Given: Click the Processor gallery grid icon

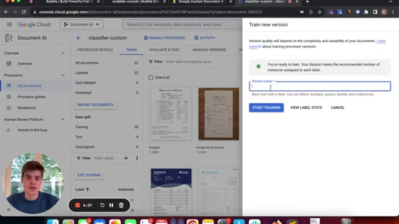Looking at the screenshot, I should pos(9,97).
